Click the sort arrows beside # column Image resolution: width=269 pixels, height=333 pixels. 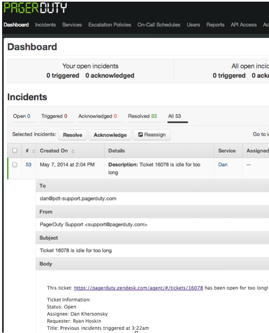tap(34, 151)
